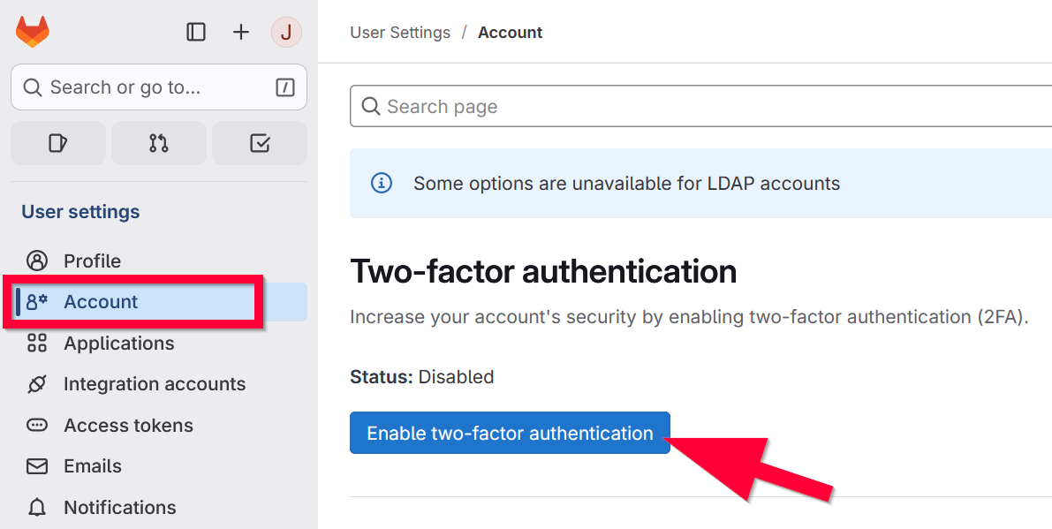The image size is (1052, 529).
Task: Open the assigned issues icon button
Action: (58, 143)
